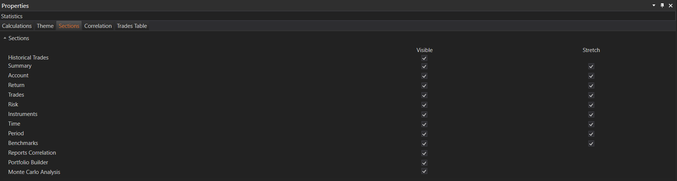Disable Stretch for the Period section
The width and height of the screenshot is (677, 181).
click(591, 134)
